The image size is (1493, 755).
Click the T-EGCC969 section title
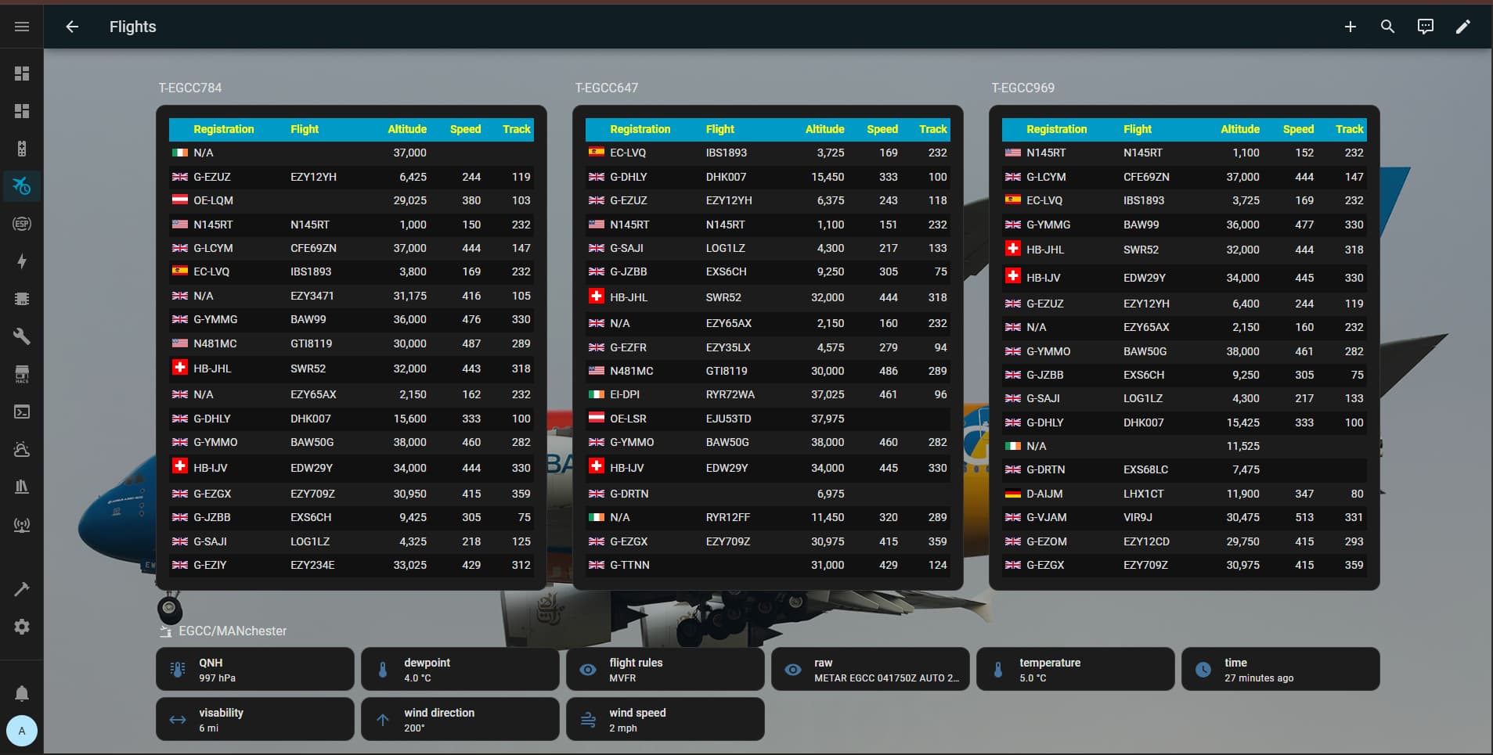click(x=1023, y=88)
